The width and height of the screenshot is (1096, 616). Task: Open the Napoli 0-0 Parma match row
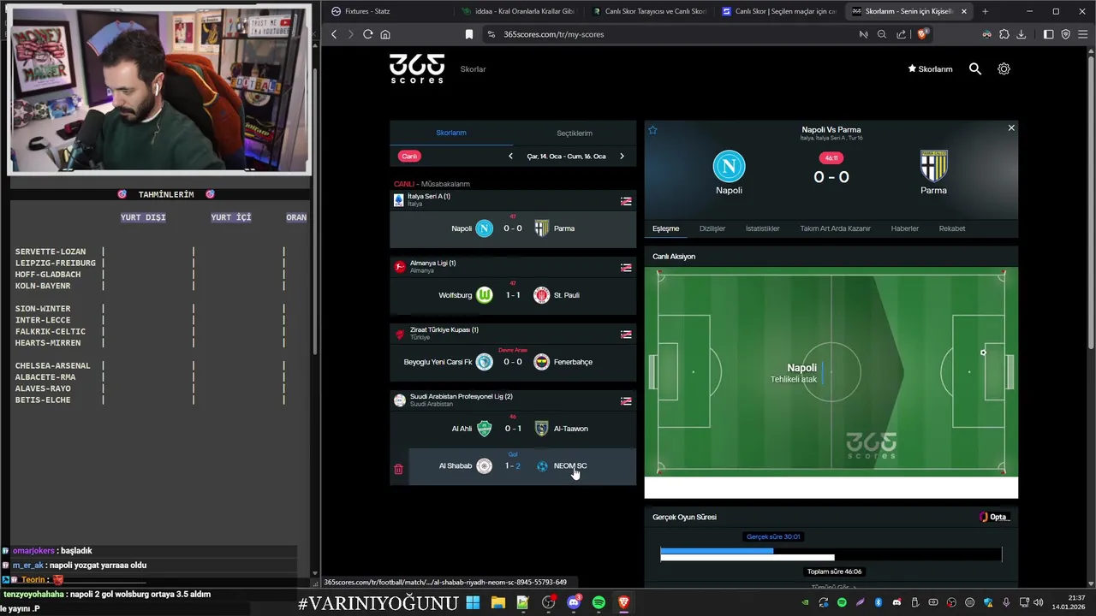coord(513,228)
